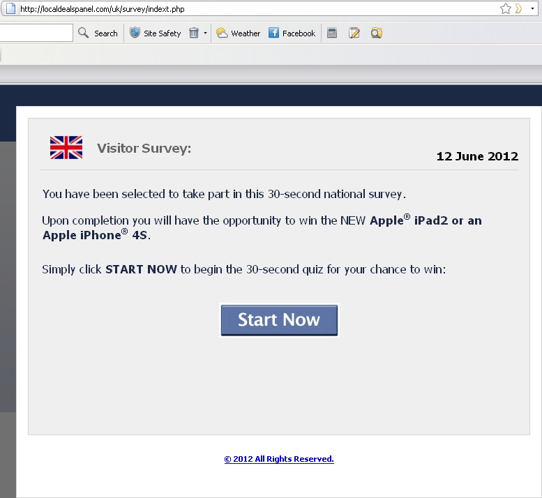Click the 'Visitor Survey:' heading
The width and height of the screenshot is (542, 498).
click(144, 149)
